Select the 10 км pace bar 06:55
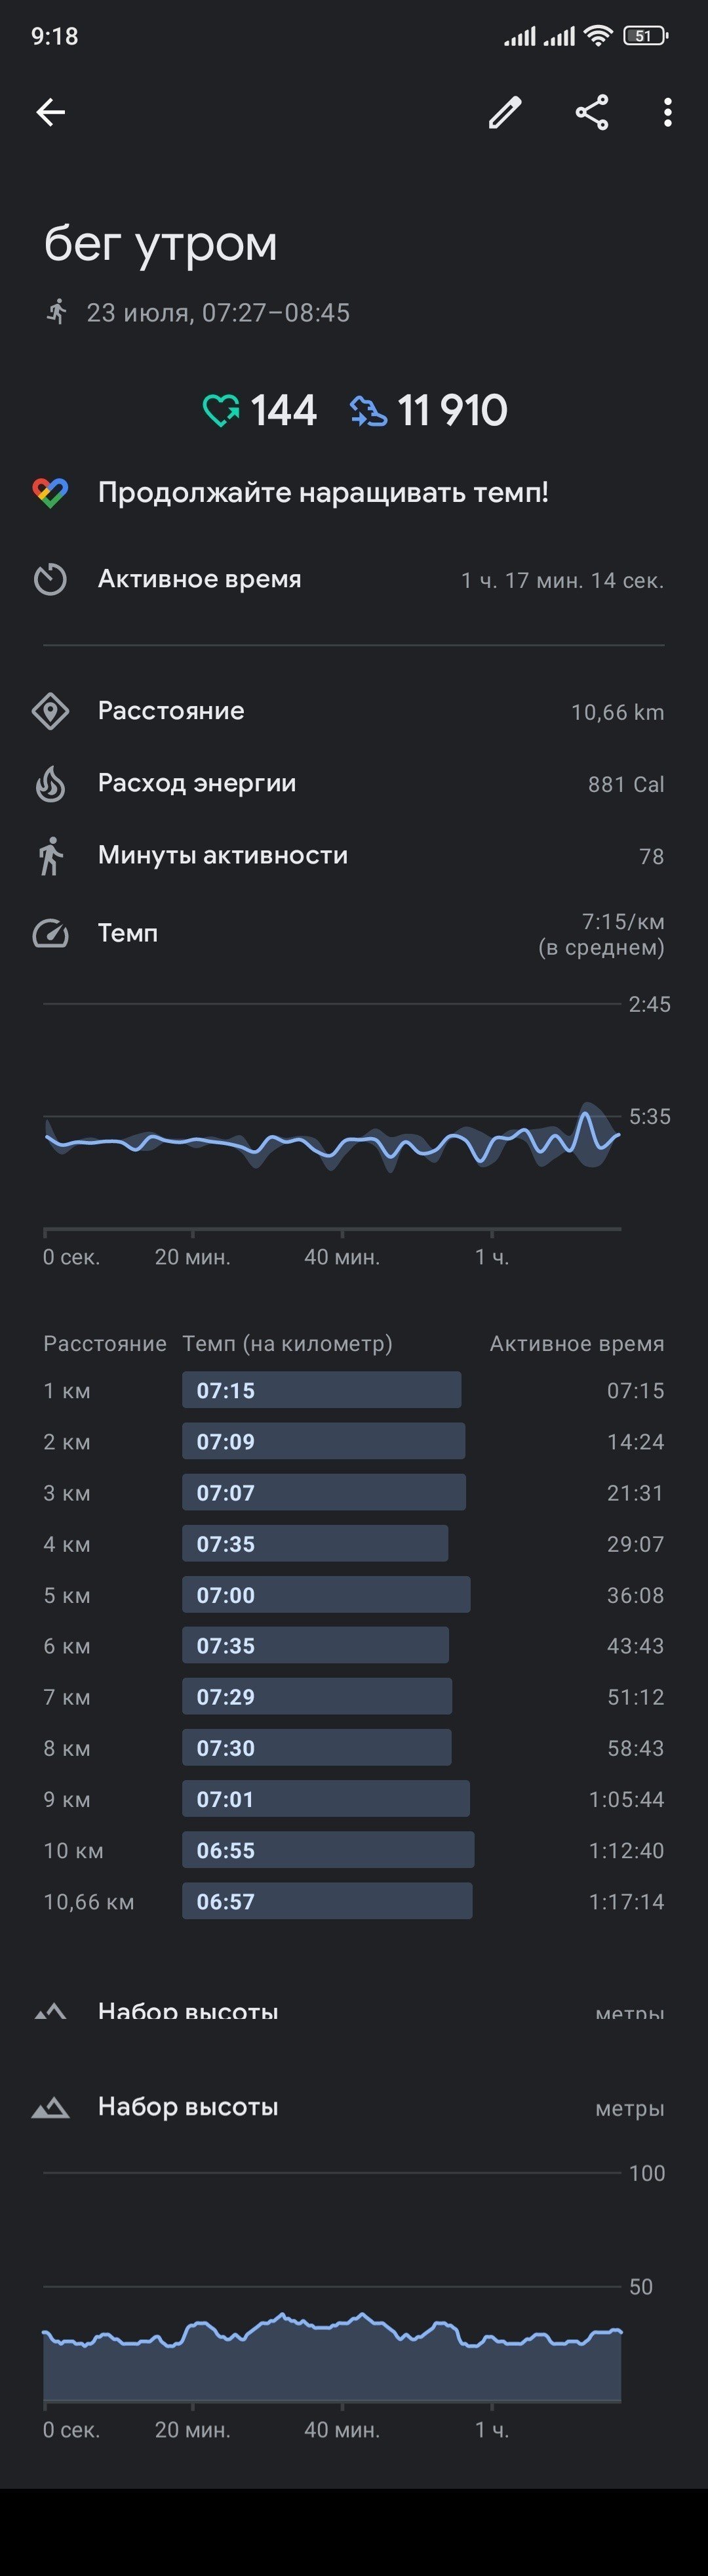 pos(328,1850)
